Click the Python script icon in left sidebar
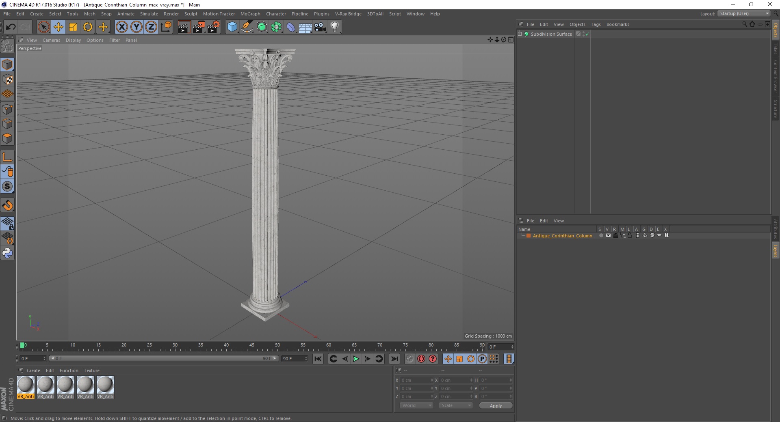Viewport: 780px width, 422px height. click(x=7, y=253)
